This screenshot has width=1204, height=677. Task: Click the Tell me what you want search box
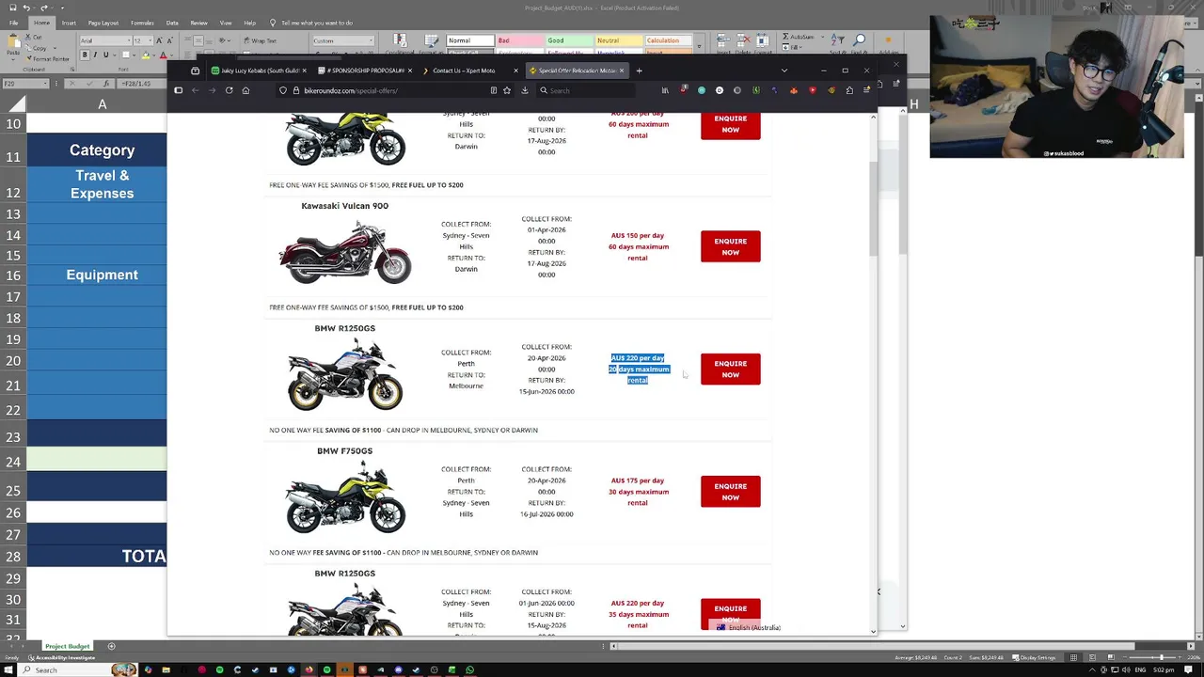(316, 23)
